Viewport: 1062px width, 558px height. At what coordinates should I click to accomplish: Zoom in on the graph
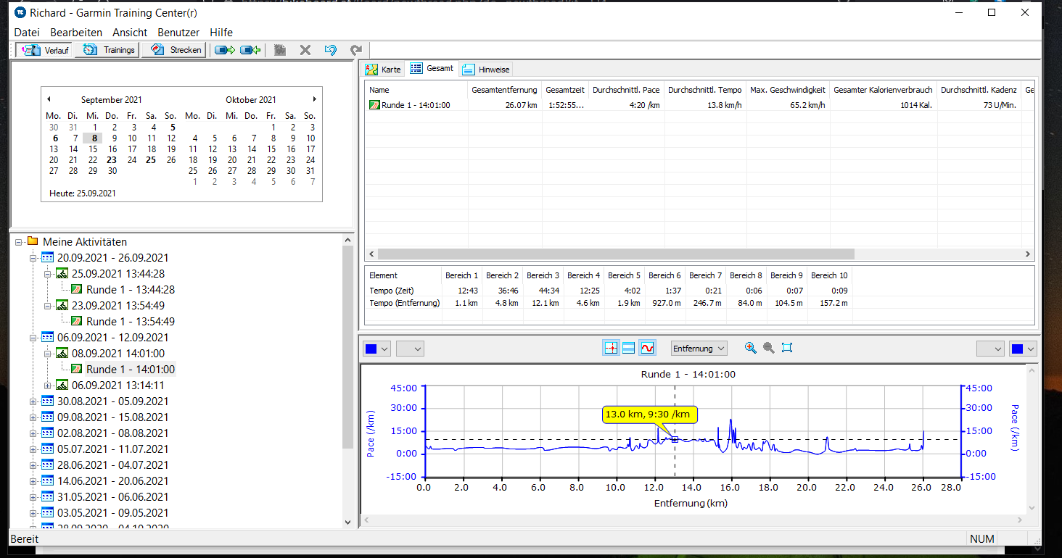click(x=751, y=348)
